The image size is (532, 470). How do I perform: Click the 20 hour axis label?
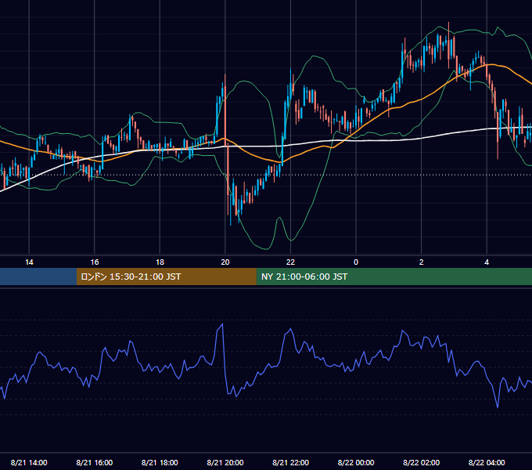pos(225,262)
